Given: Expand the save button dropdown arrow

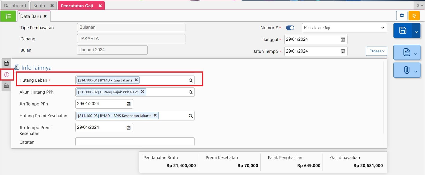Looking at the screenshot, I should [x=416, y=32].
